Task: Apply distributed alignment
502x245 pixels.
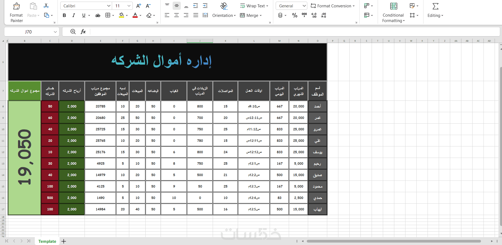Action: 205,15
